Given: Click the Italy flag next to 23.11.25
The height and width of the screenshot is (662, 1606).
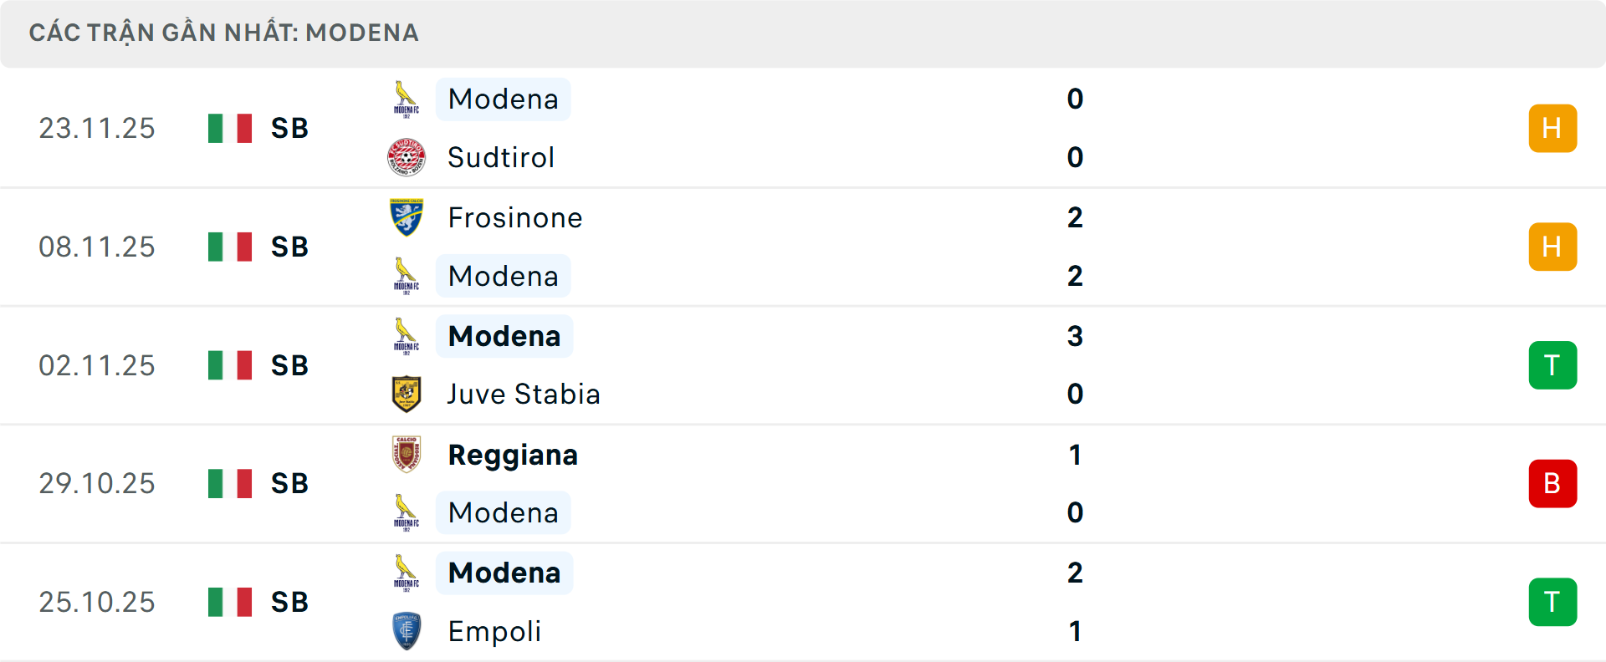Looking at the screenshot, I should (229, 128).
